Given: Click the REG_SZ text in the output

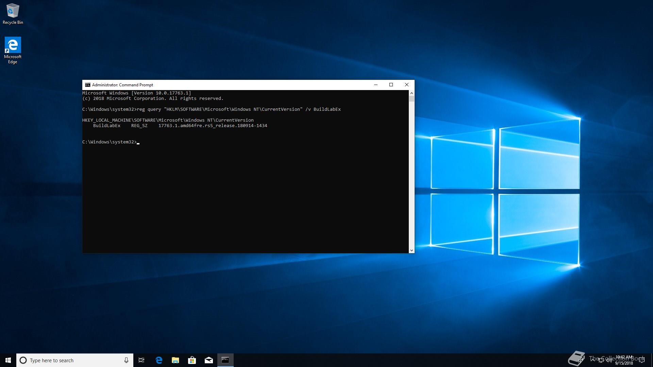Looking at the screenshot, I should coord(139,126).
